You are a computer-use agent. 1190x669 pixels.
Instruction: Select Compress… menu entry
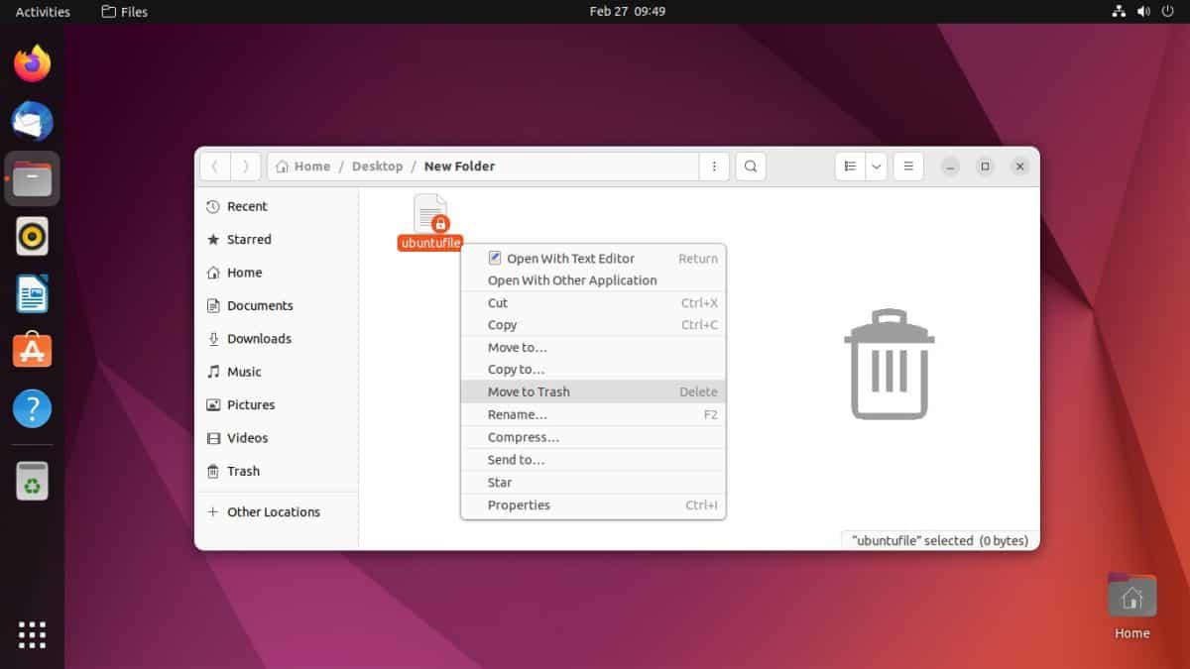click(593, 437)
